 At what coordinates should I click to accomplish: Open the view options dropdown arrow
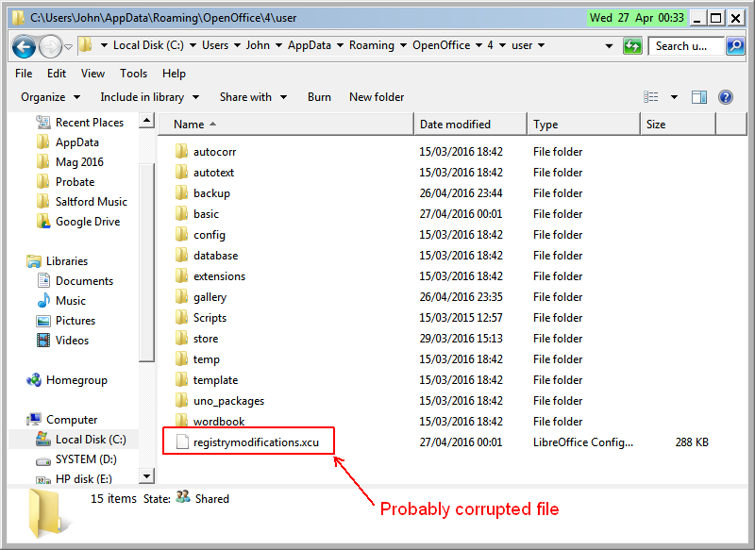[x=674, y=97]
